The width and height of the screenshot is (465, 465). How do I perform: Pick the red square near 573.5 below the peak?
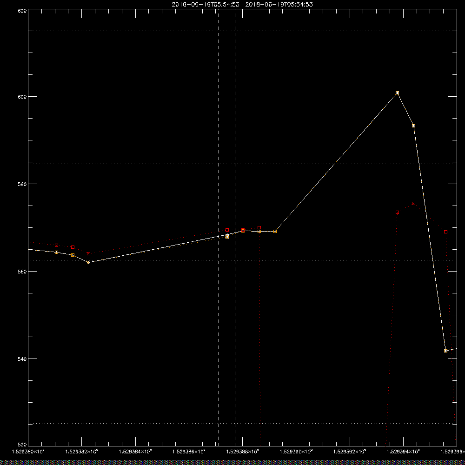(x=398, y=213)
